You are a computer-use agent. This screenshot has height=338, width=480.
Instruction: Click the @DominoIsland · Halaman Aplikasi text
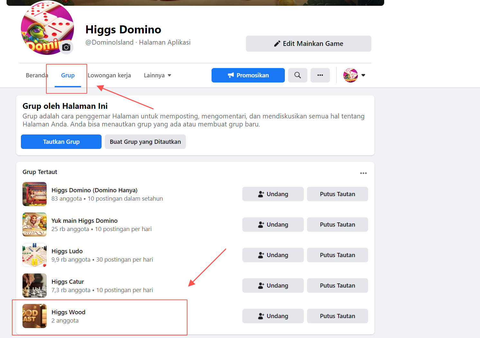point(138,42)
